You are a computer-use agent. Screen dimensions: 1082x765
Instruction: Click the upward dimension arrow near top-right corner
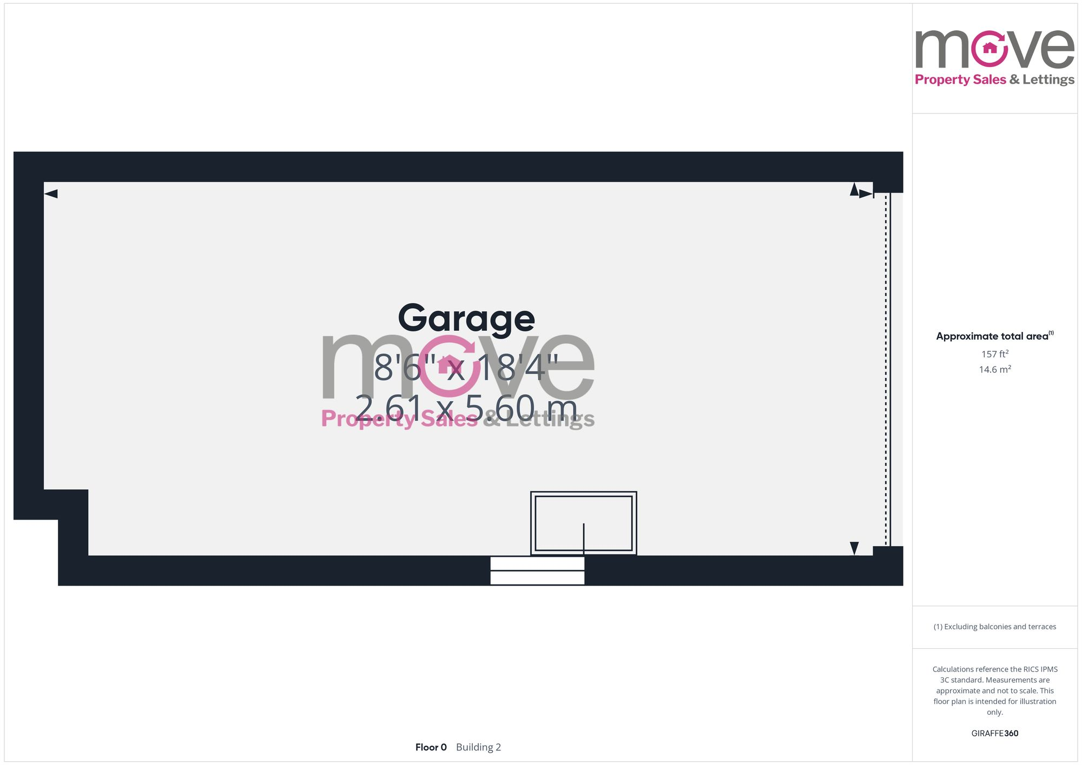coord(854,189)
